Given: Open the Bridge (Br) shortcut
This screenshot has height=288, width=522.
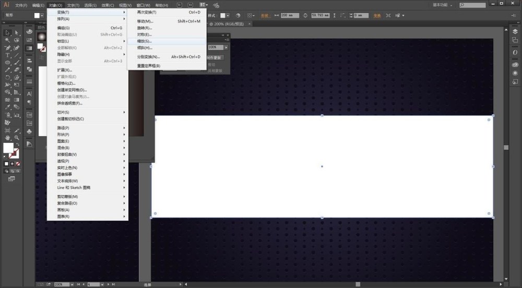Looking at the screenshot, I should coord(179,5).
